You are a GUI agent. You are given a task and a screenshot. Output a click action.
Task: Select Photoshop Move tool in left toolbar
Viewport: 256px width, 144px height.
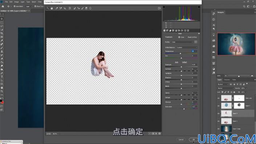2,19
